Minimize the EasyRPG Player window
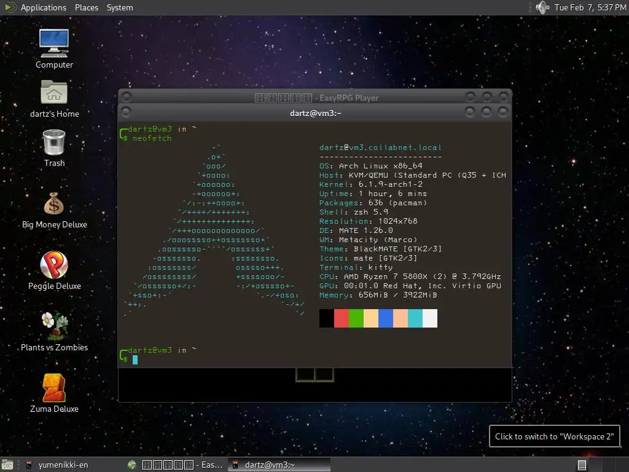The width and height of the screenshot is (629, 472). pyautogui.click(x=470, y=96)
